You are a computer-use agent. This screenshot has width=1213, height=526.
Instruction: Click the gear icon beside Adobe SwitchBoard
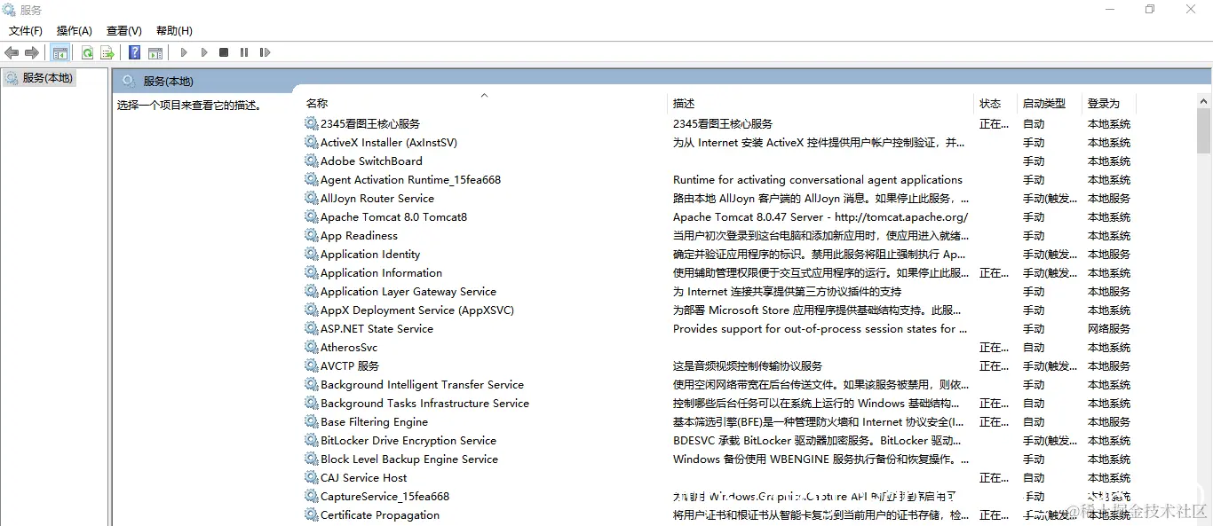[311, 161]
